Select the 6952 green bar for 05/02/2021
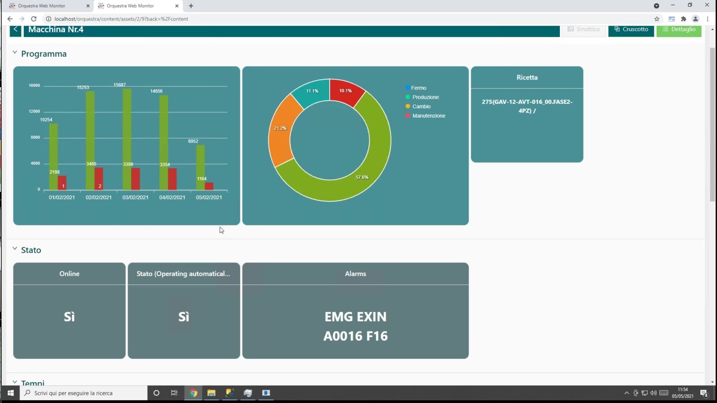The height and width of the screenshot is (403, 717). [200, 167]
